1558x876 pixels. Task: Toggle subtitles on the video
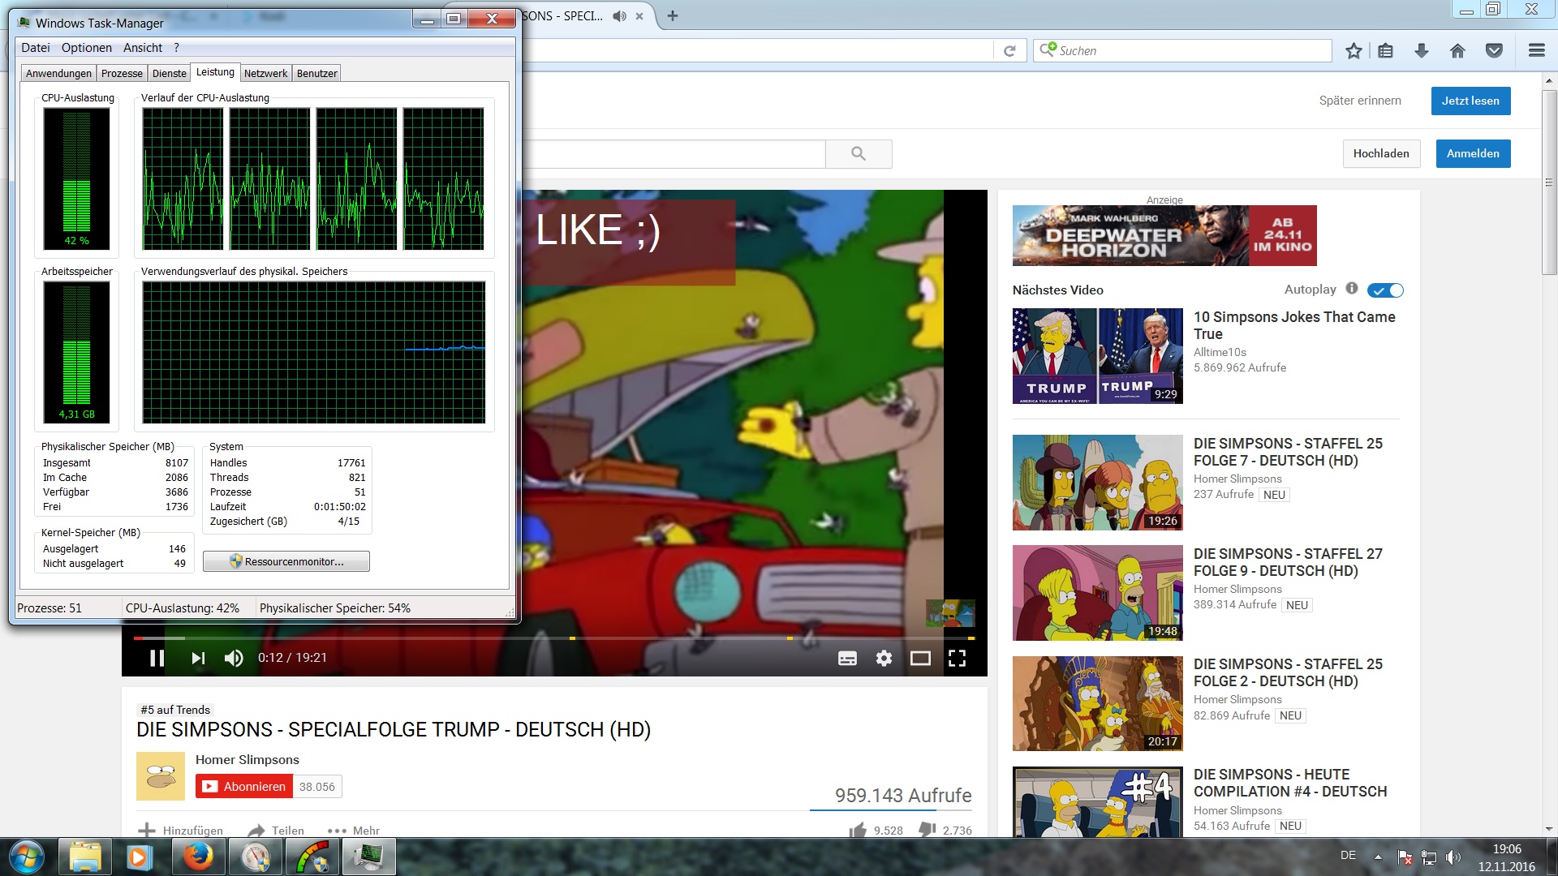tap(847, 659)
